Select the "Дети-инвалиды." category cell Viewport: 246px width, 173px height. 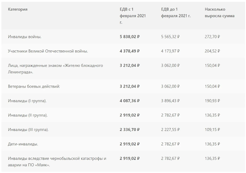click(x=23, y=144)
